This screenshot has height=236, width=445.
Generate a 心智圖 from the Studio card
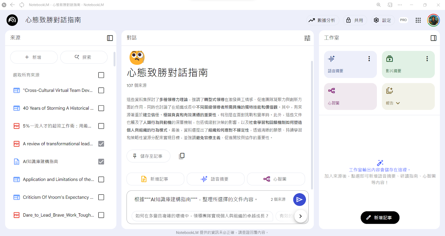click(x=350, y=96)
